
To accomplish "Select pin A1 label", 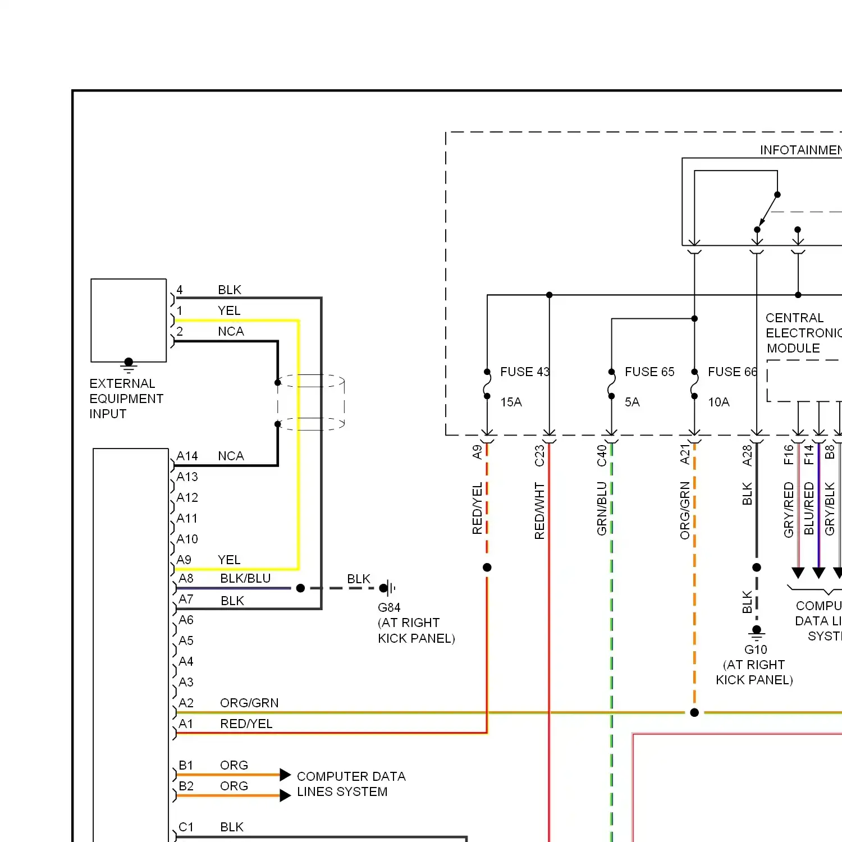I will (x=186, y=724).
